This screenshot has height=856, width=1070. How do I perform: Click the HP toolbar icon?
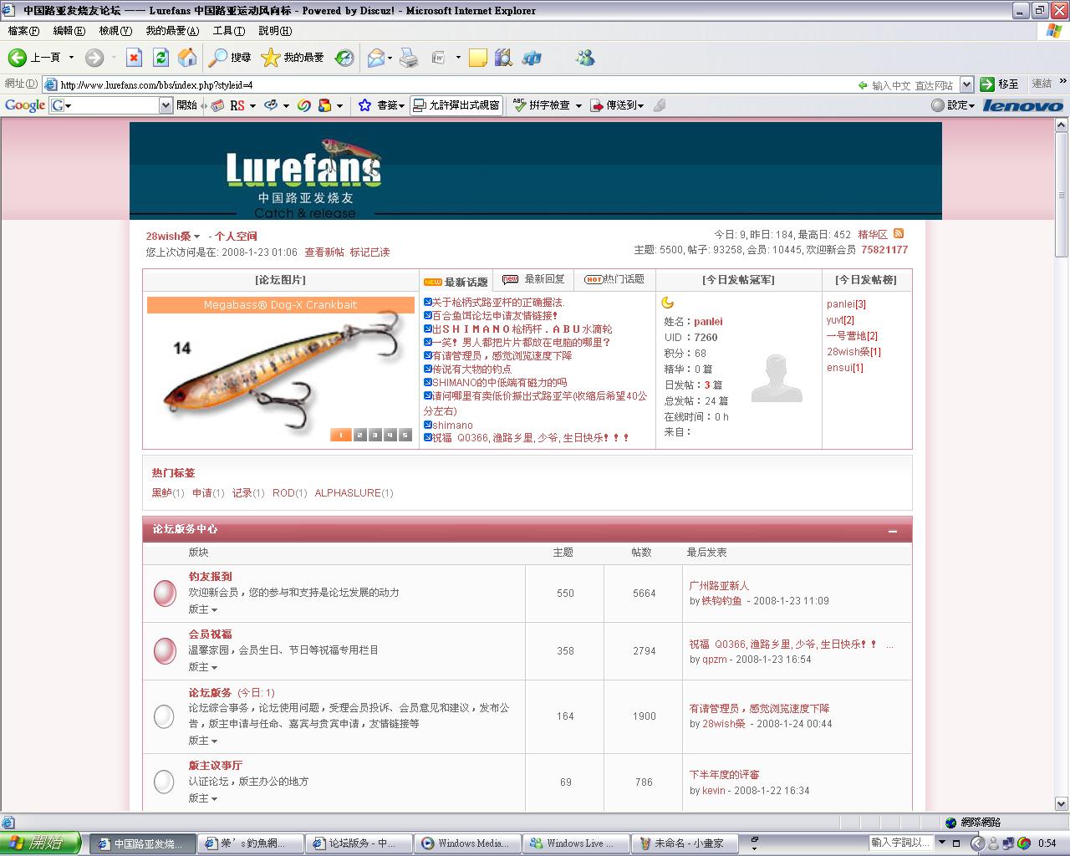(532, 58)
